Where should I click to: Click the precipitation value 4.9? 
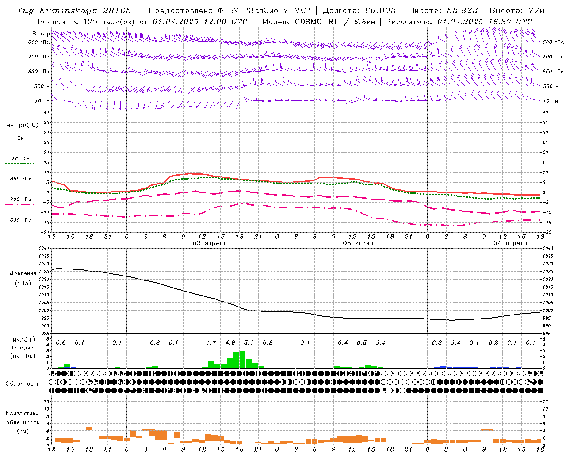(x=230, y=342)
